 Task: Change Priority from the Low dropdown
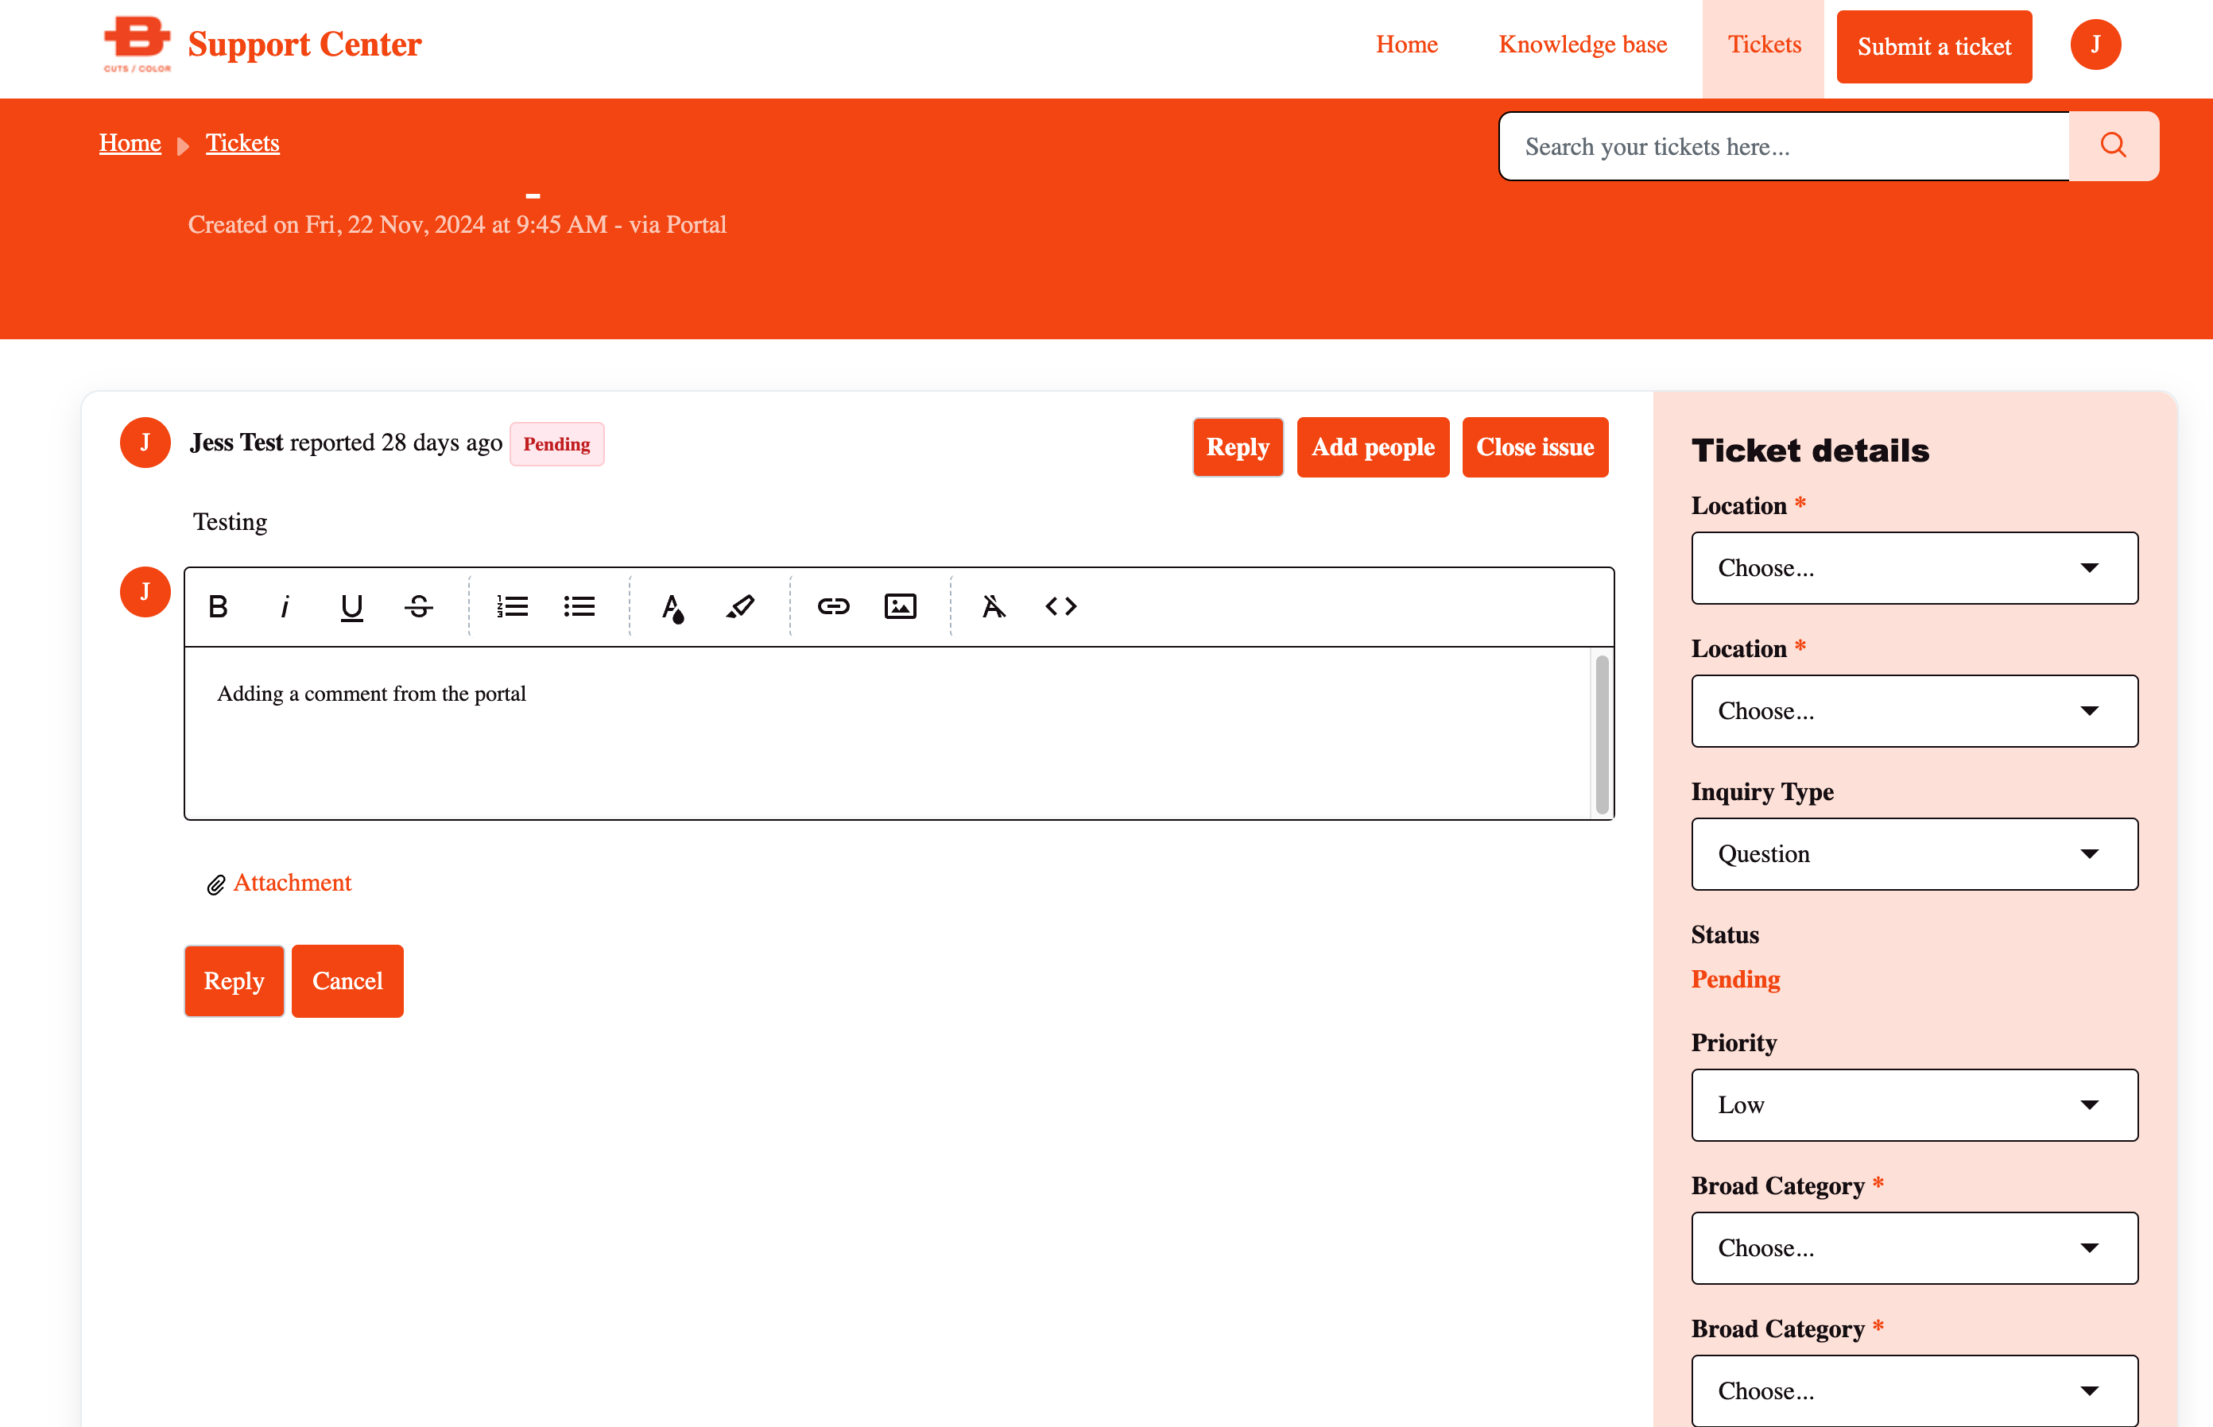[1913, 1104]
